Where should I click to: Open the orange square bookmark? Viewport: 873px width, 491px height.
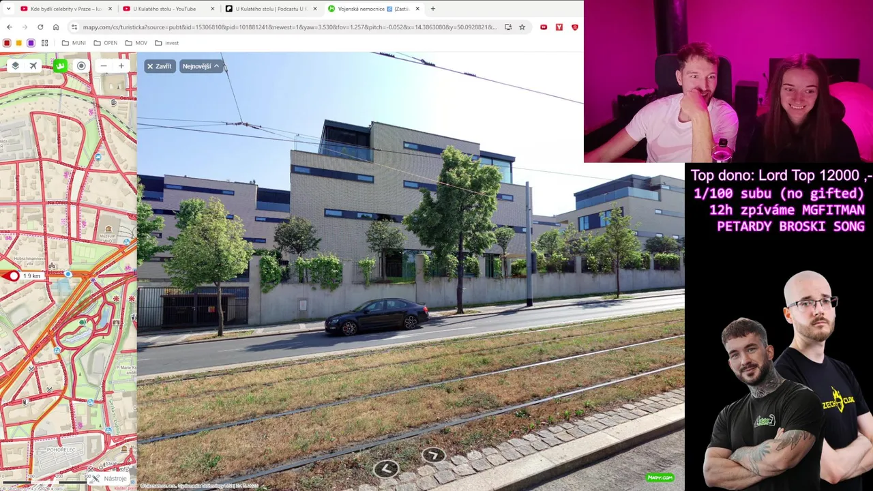19,43
